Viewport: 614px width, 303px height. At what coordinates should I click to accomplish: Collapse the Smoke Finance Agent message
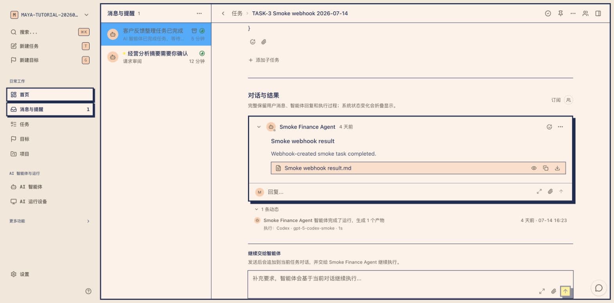259,127
